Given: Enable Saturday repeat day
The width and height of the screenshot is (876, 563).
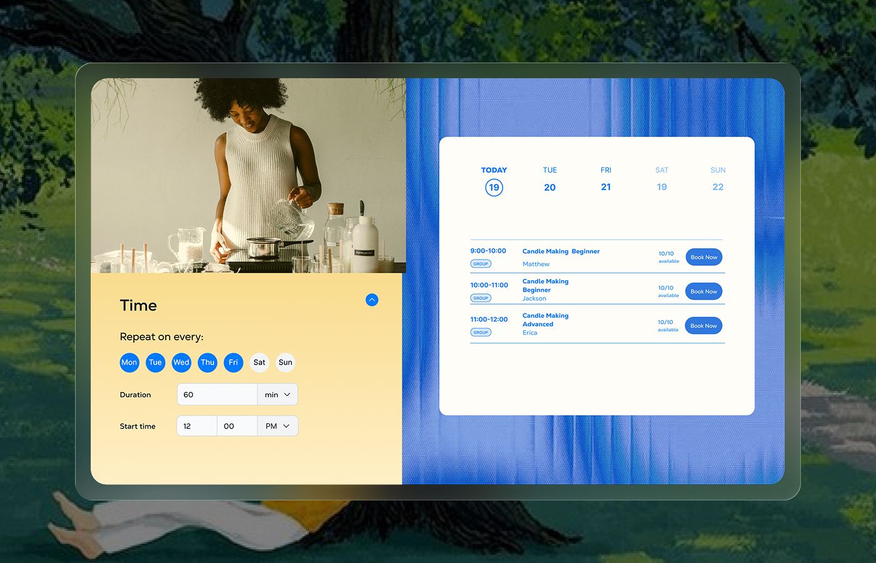Looking at the screenshot, I should click(259, 362).
